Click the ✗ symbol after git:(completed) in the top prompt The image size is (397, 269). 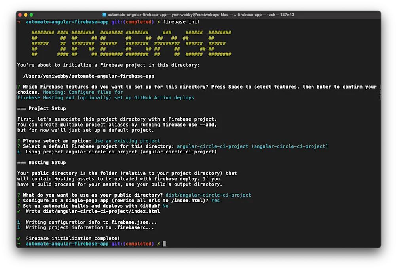click(158, 22)
